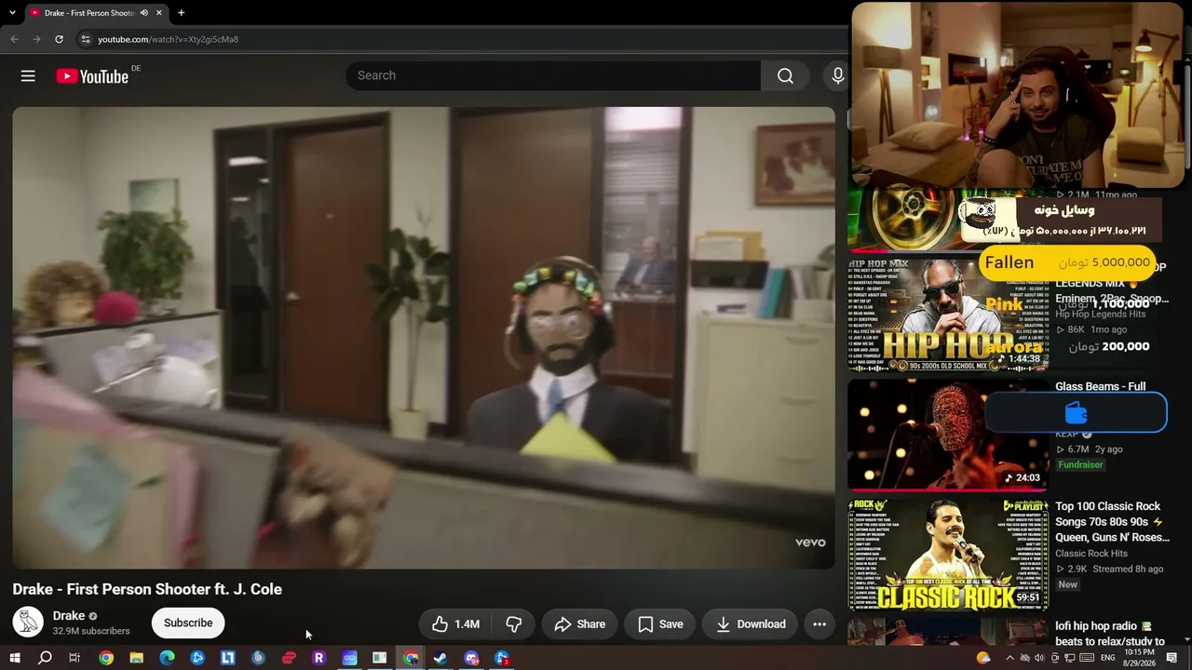Open 'lofi hip hop radio' video title
Image resolution: width=1192 pixels, height=670 pixels.
[x=1110, y=634]
